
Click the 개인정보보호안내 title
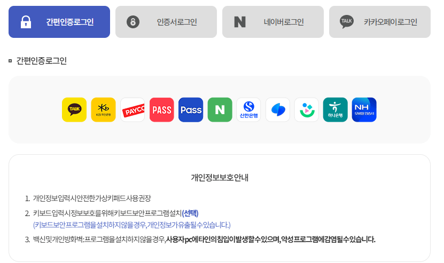pyautogui.click(x=220, y=178)
